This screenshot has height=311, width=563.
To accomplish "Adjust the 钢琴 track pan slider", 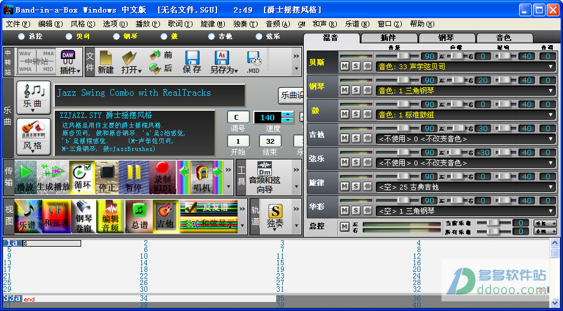I will click(x=457, y=80).
